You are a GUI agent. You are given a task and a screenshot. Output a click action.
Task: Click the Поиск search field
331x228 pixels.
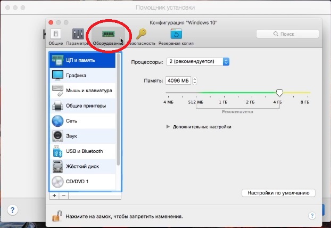click(x=287, y=34)
